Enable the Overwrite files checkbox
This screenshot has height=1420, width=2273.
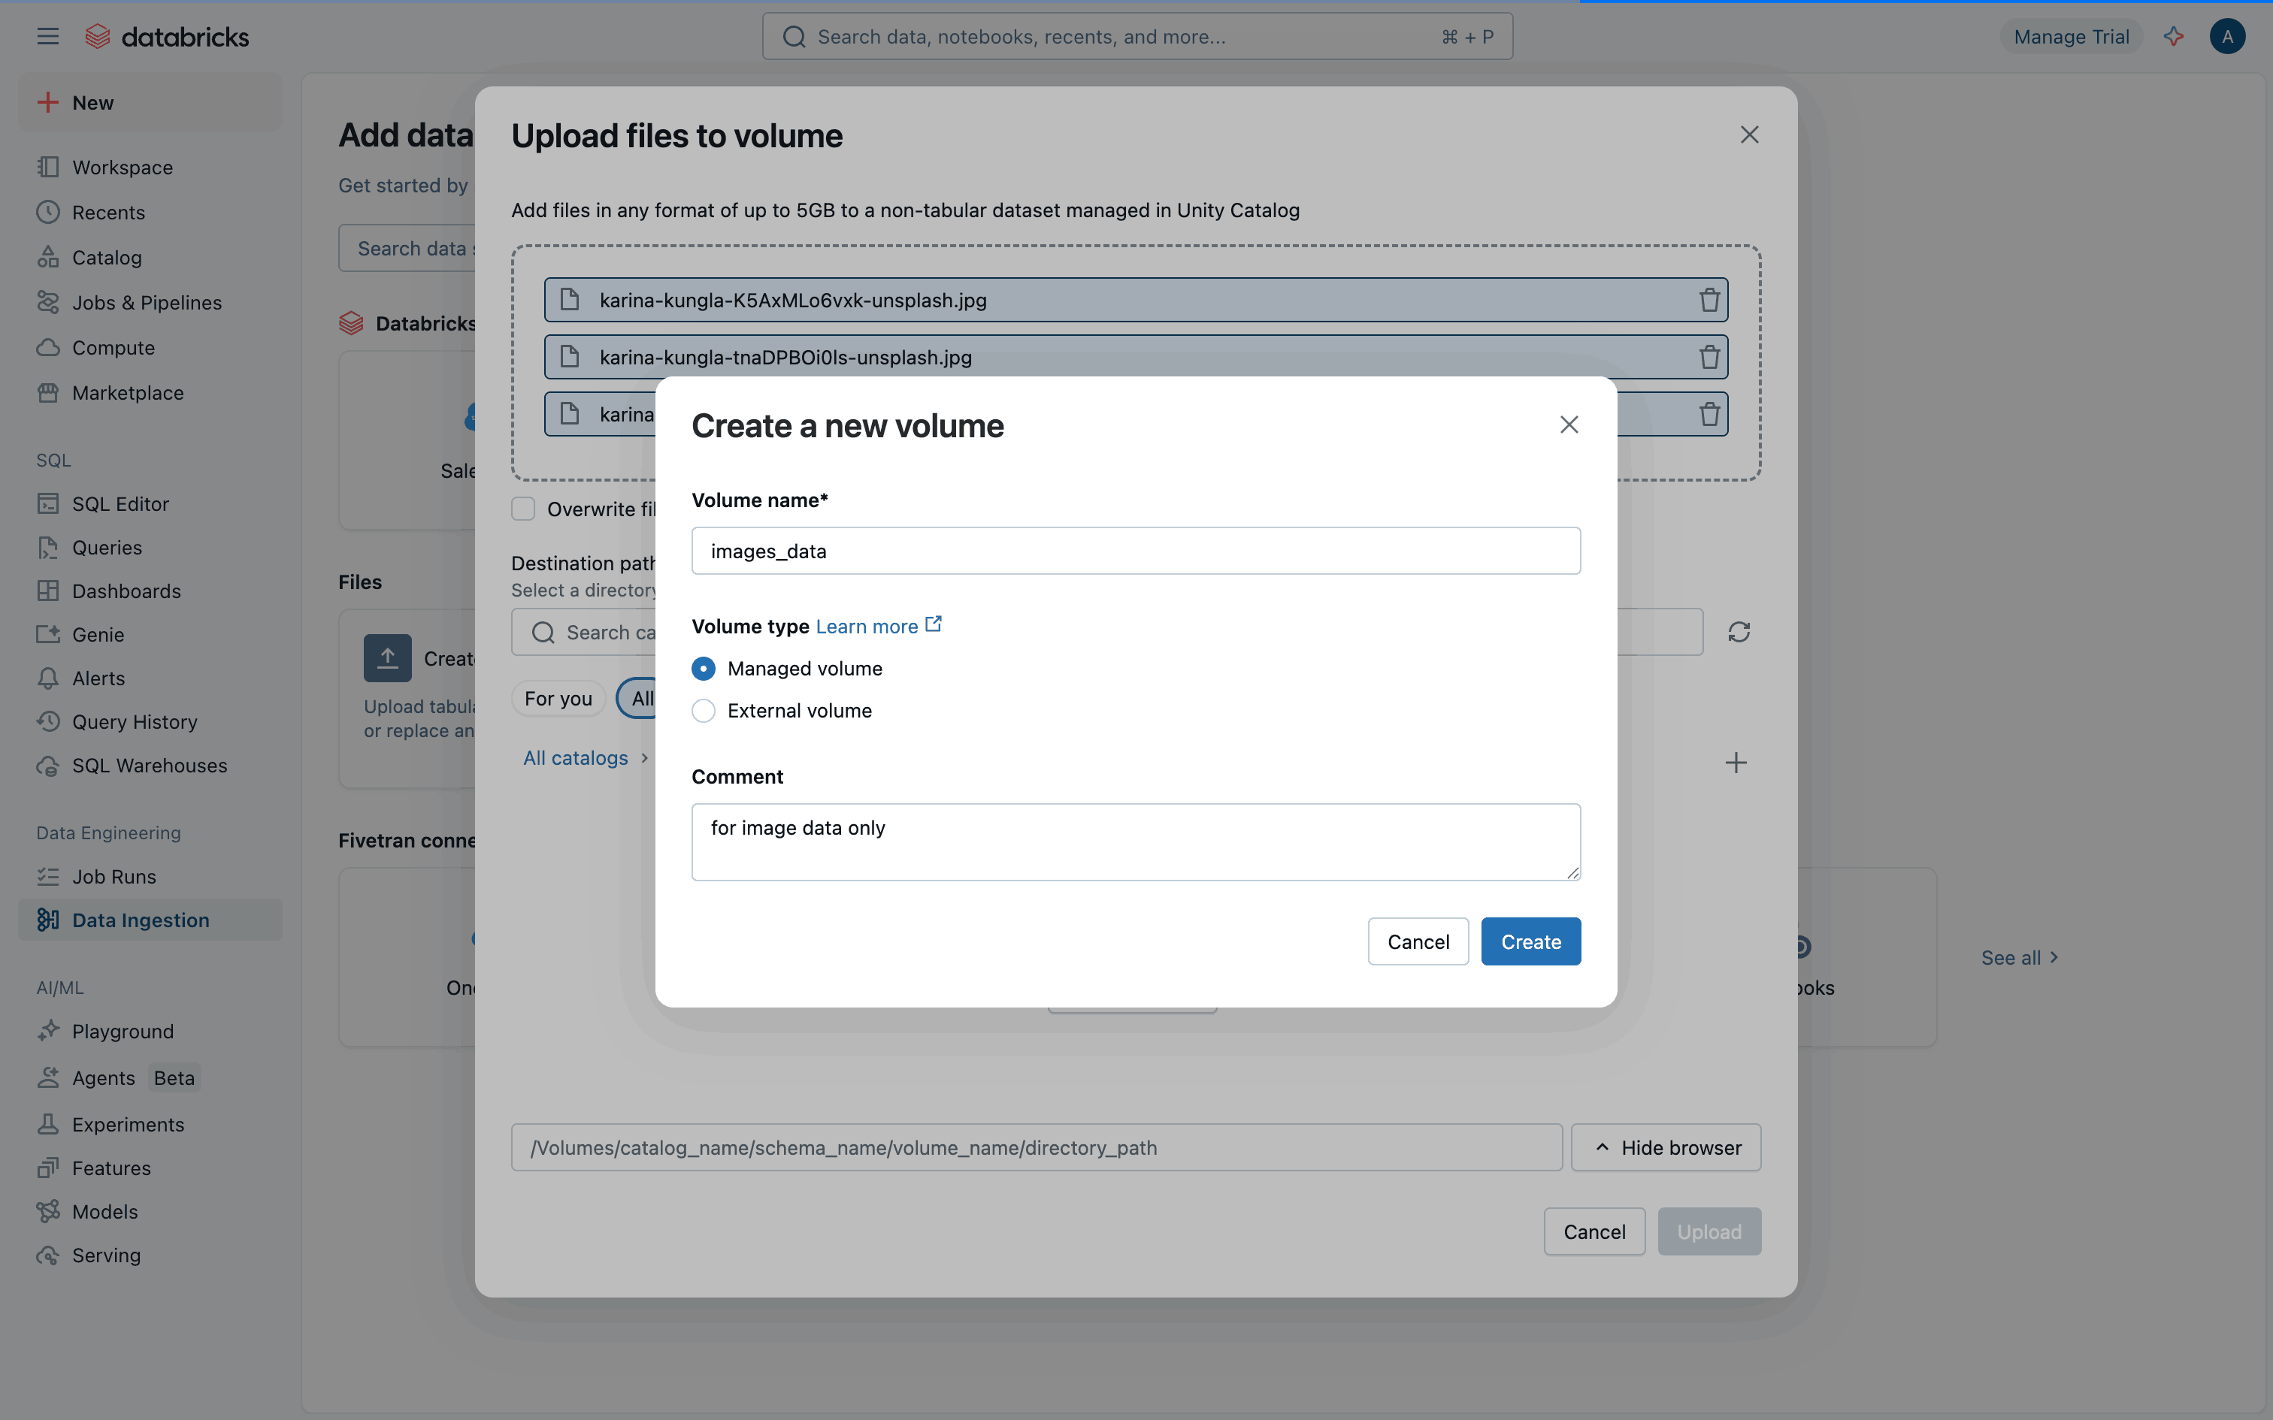[x=523, y=508]
